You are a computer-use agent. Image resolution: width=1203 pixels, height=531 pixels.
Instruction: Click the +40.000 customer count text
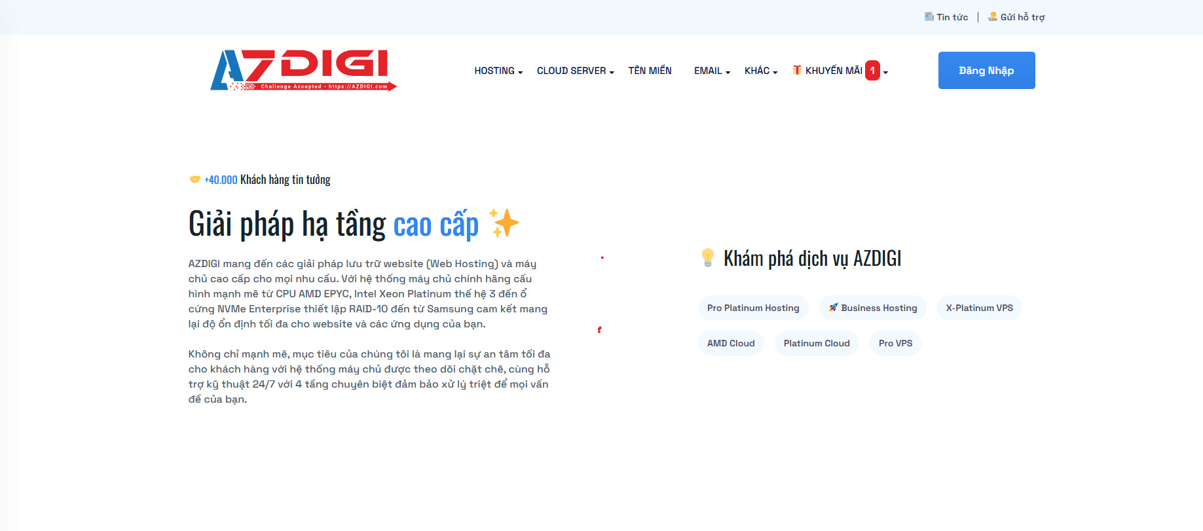click(x=221, y=179)
